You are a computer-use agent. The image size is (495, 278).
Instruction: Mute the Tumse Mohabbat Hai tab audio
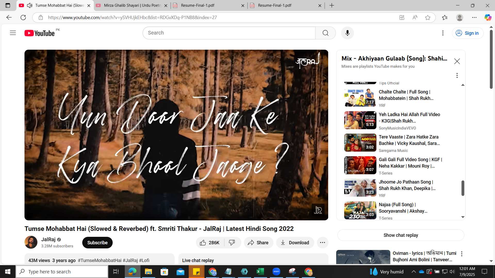[30, 5]
